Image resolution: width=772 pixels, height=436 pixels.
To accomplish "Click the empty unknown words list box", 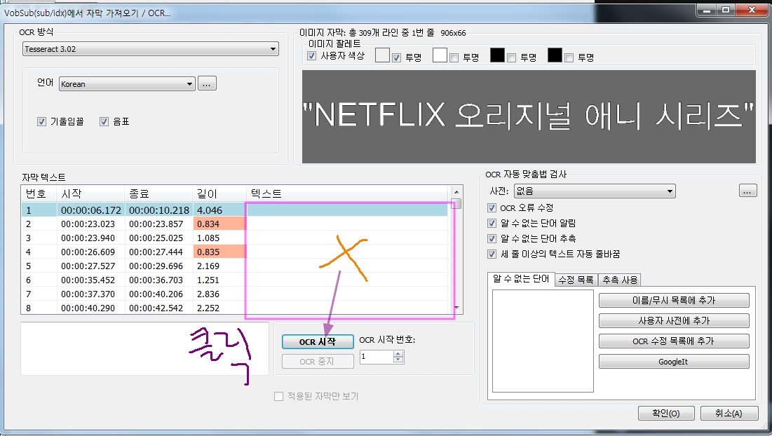I will tap(543, 341).
